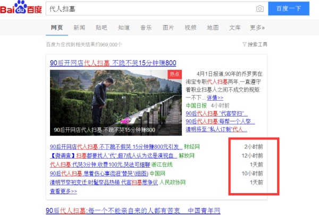
Task: Click the camera image search icon
Action: pyautogui.click(x=259, y=9)
